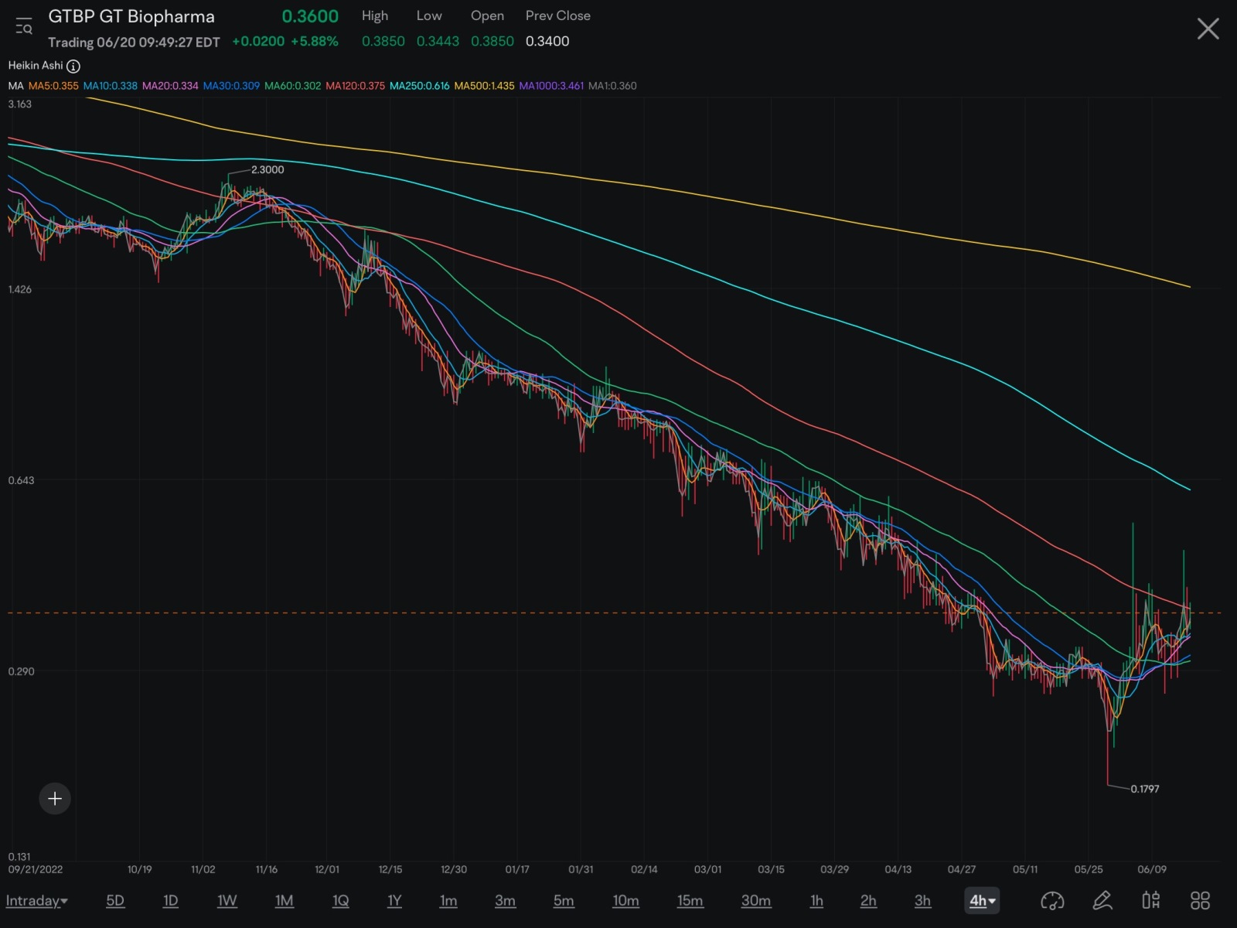
Task: Tap the MA1000:3.461 indicator value
Action: pyautogui.click(x=551, y=86)
